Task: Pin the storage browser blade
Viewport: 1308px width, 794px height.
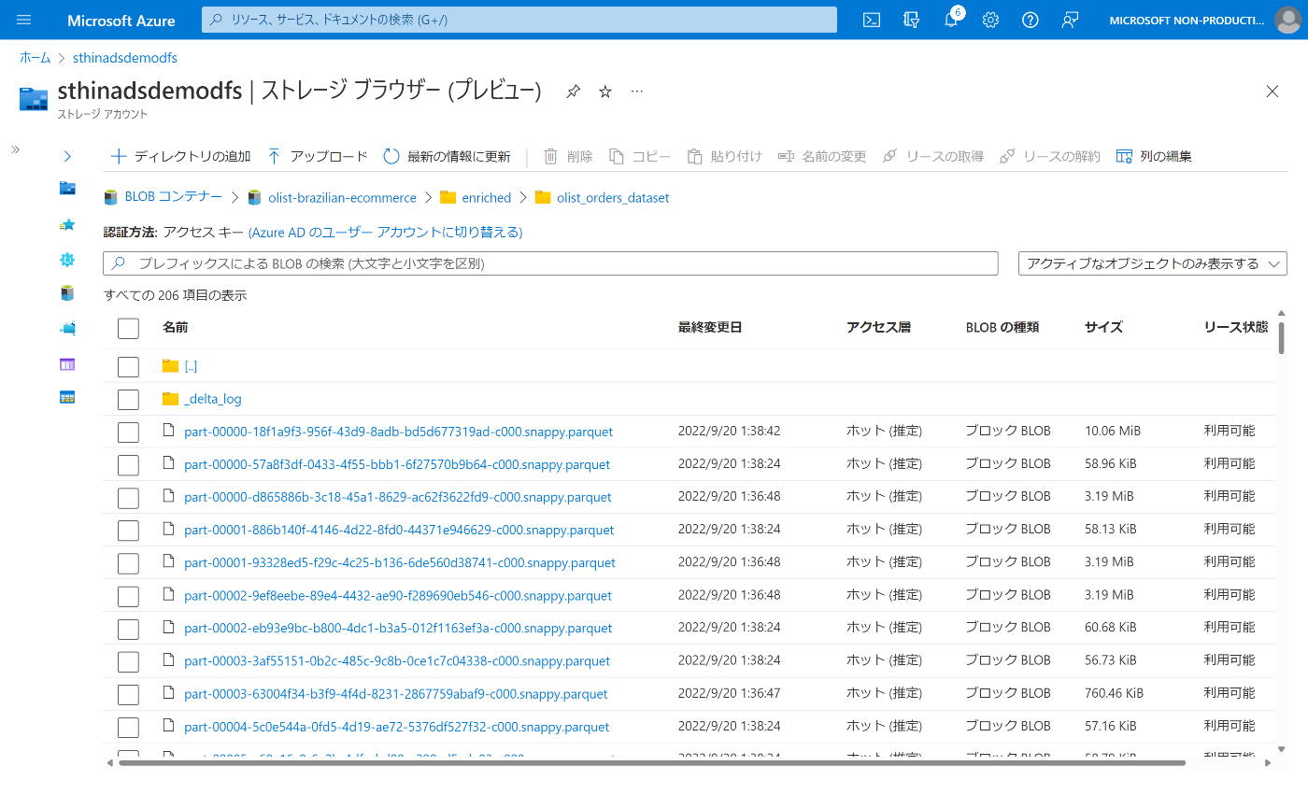Action: point(574,92)
